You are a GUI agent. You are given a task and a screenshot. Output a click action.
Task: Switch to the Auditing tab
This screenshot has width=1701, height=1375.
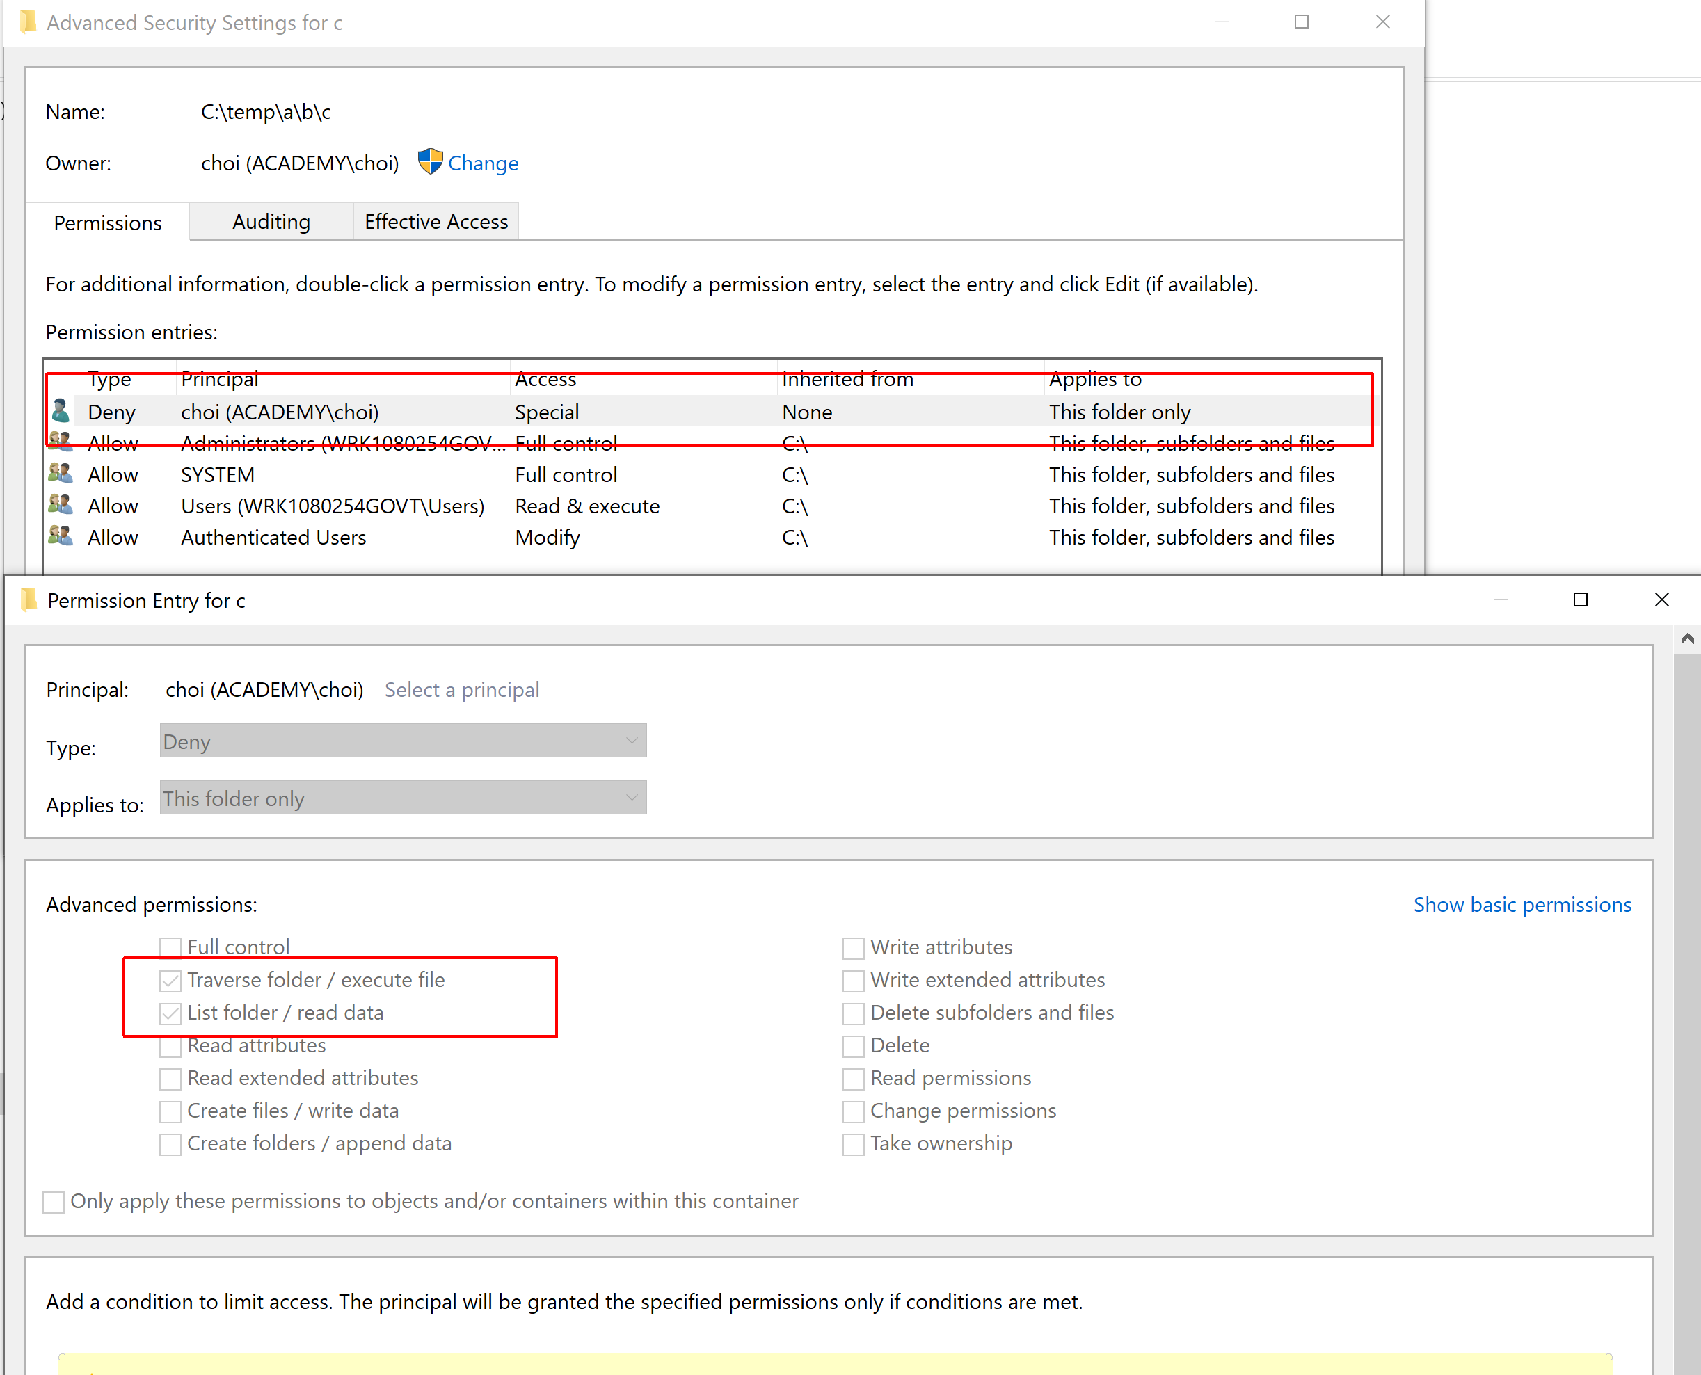click(x=271, y=221)
